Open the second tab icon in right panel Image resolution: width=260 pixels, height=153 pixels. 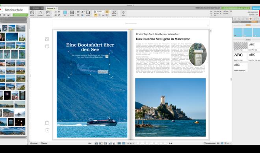tap(239, 19)
